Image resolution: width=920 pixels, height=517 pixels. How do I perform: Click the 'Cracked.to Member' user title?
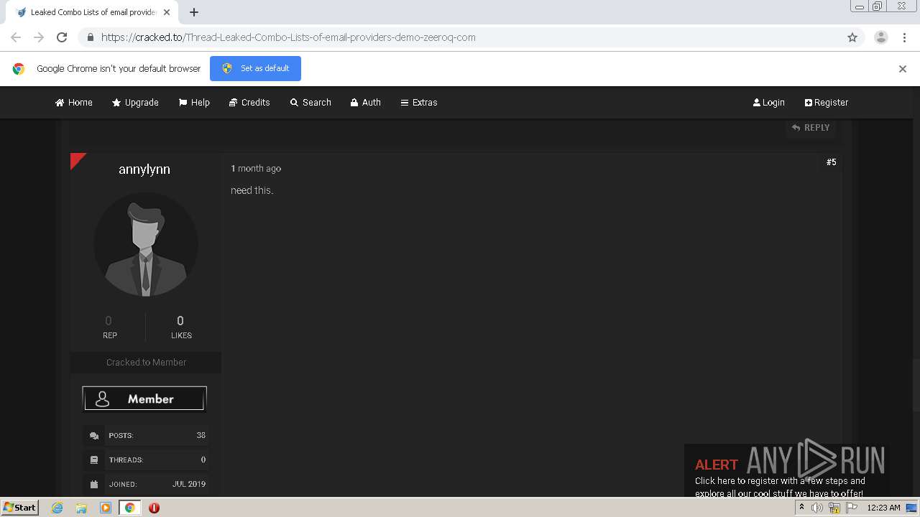146,363
